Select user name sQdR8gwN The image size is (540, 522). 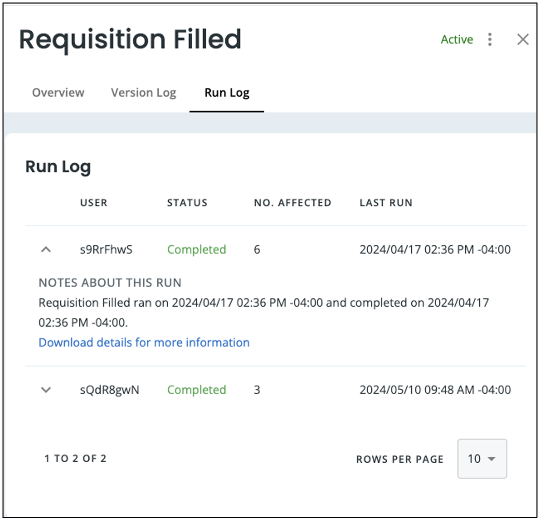(x=110, y=390)
